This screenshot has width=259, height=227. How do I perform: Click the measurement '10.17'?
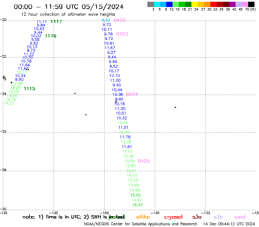click(x=114, y=71)
